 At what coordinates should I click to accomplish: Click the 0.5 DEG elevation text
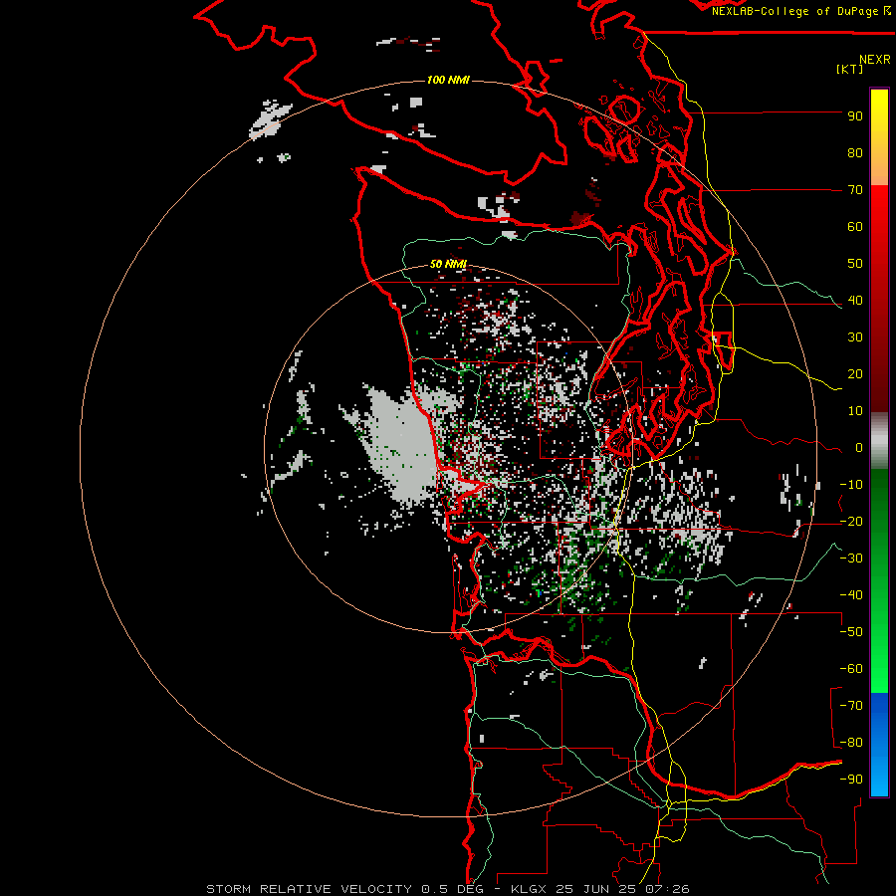coord(453,889)
